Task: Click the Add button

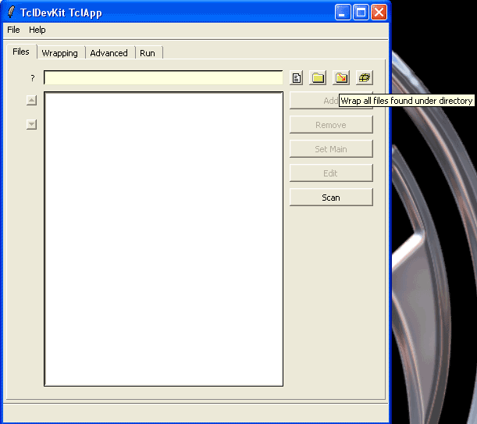Action: pos(331,101)
